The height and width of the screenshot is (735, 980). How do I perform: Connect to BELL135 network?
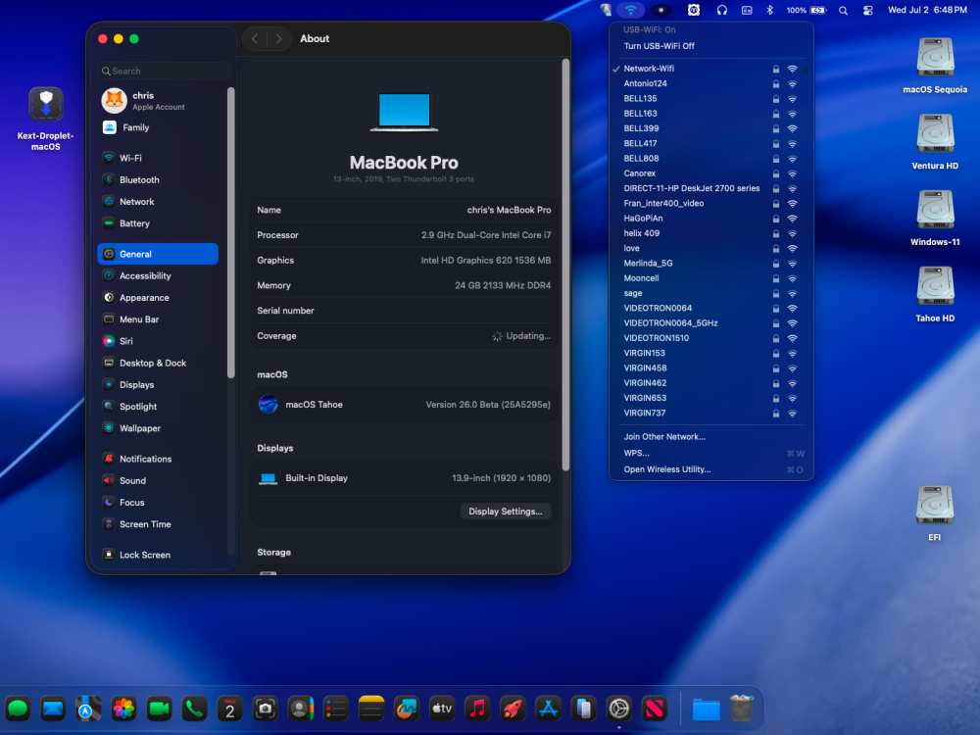(711, 99)
